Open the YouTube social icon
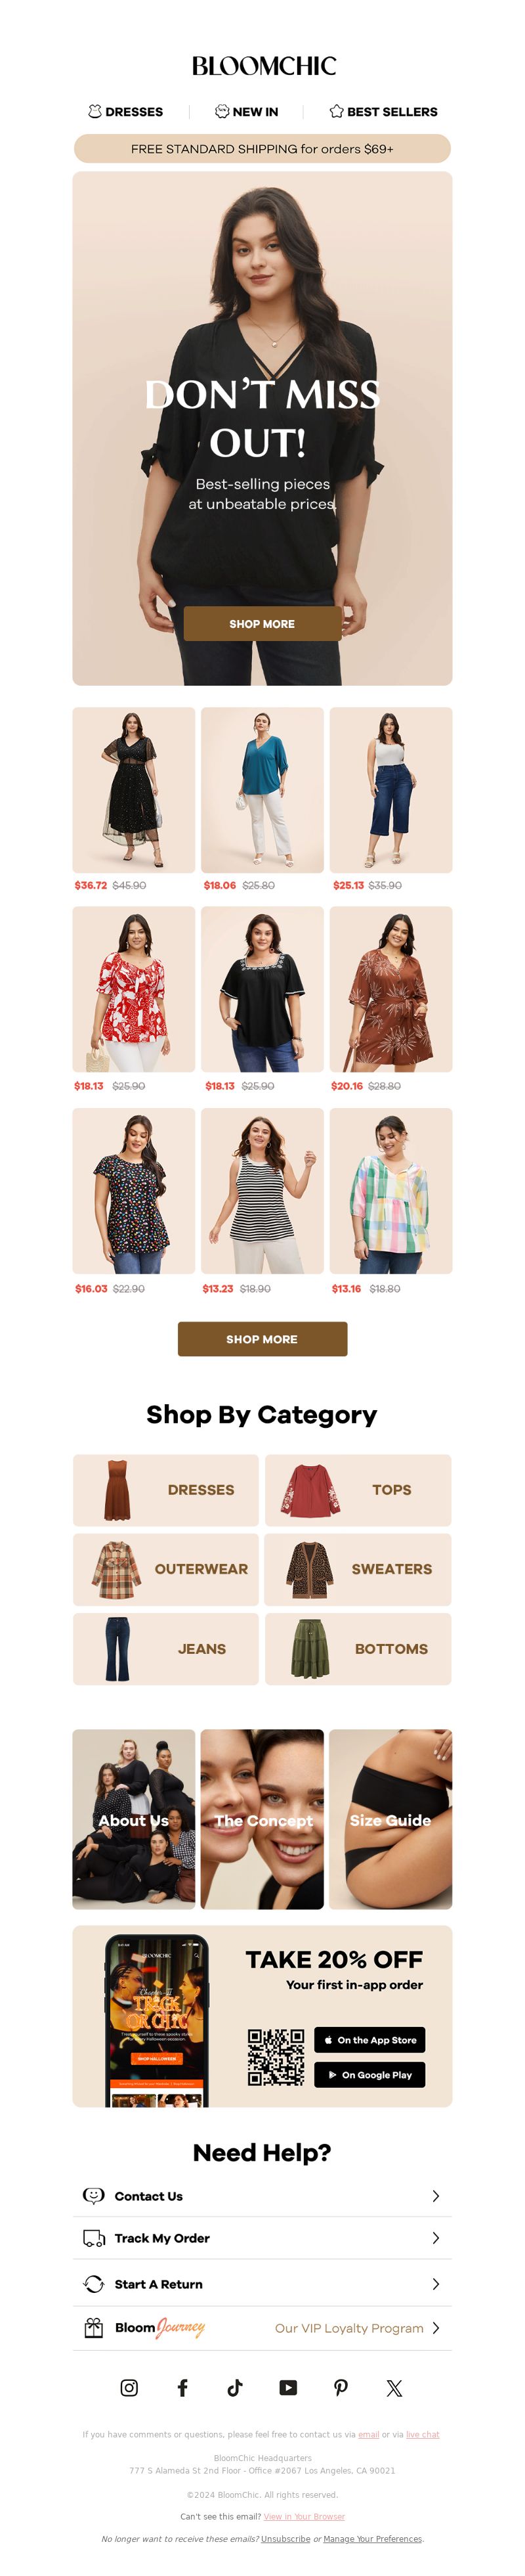The width and height of the screenshot is (525, 2576). pos(288,2387)
